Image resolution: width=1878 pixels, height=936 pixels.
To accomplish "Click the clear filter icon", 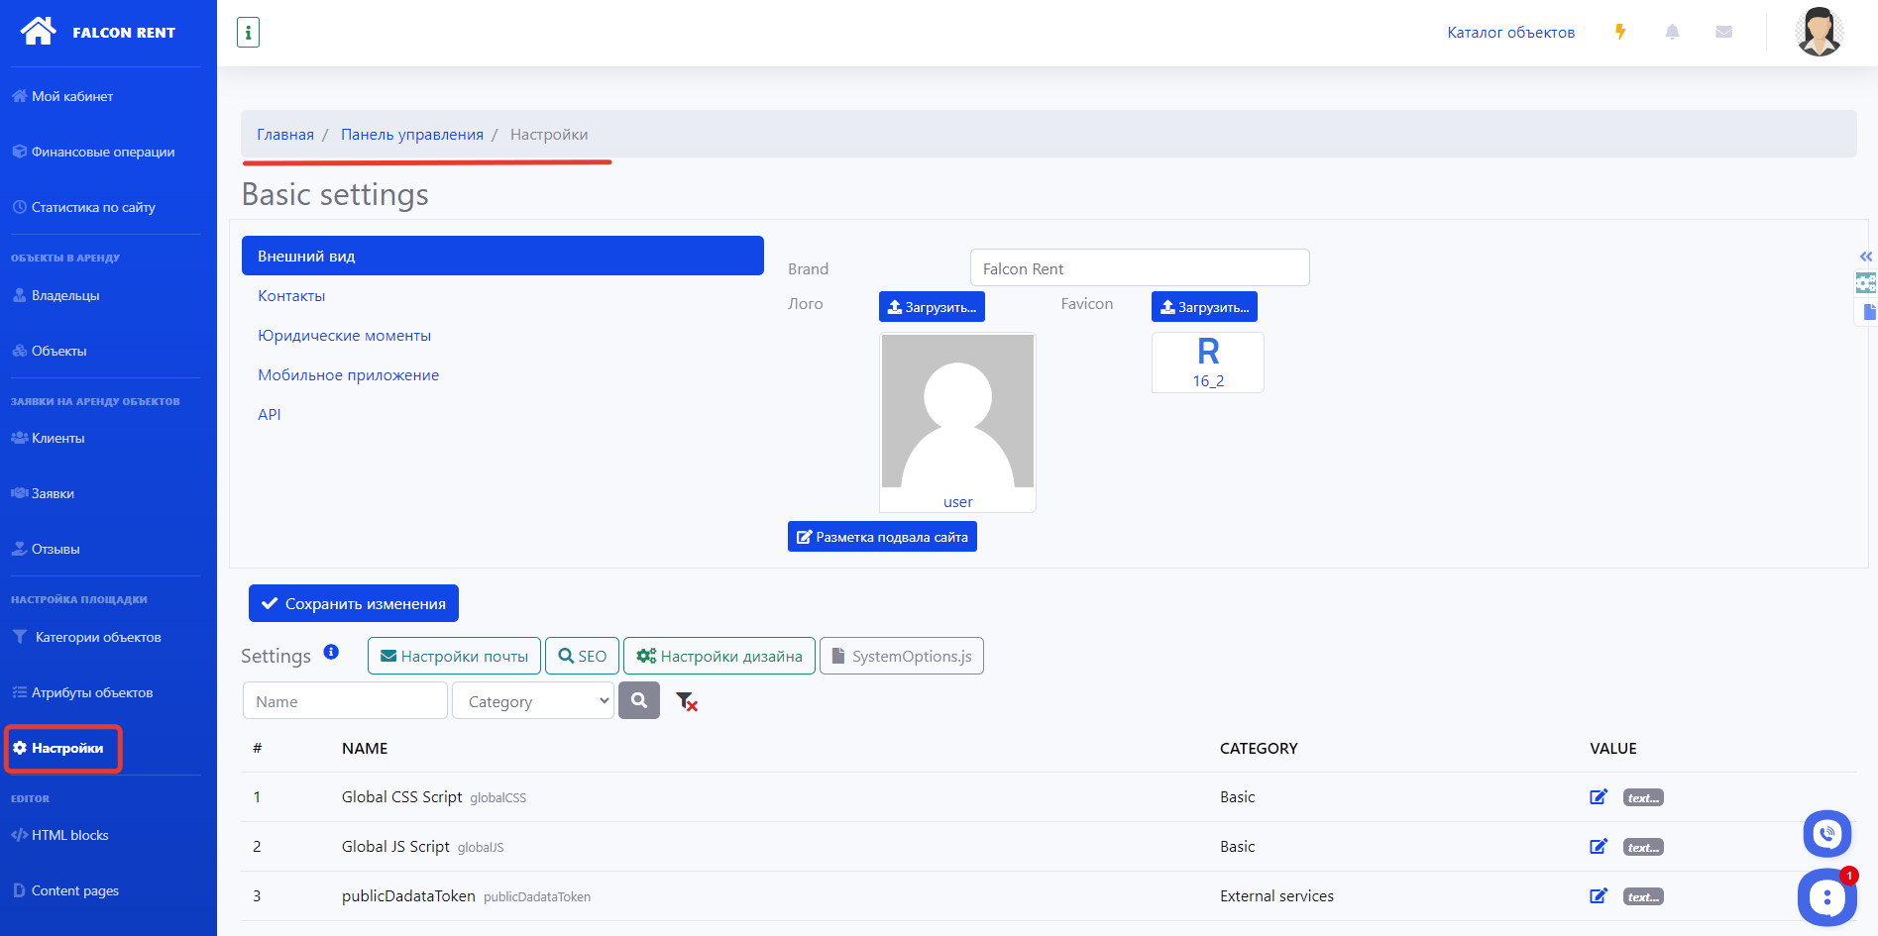I will pos(687,701).
